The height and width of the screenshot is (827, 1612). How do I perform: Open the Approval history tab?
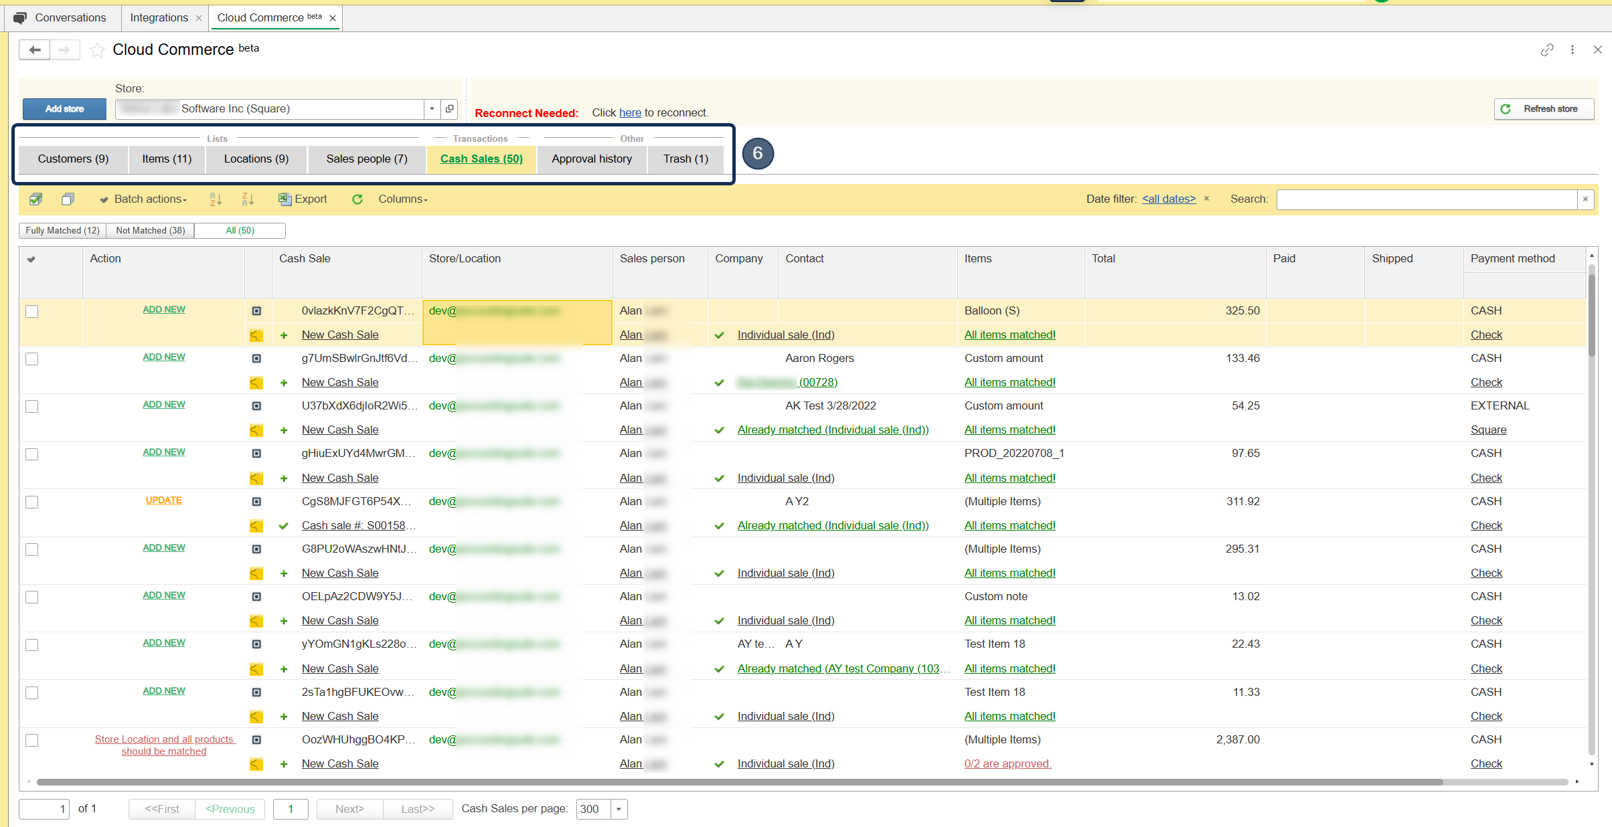[591, 159]
